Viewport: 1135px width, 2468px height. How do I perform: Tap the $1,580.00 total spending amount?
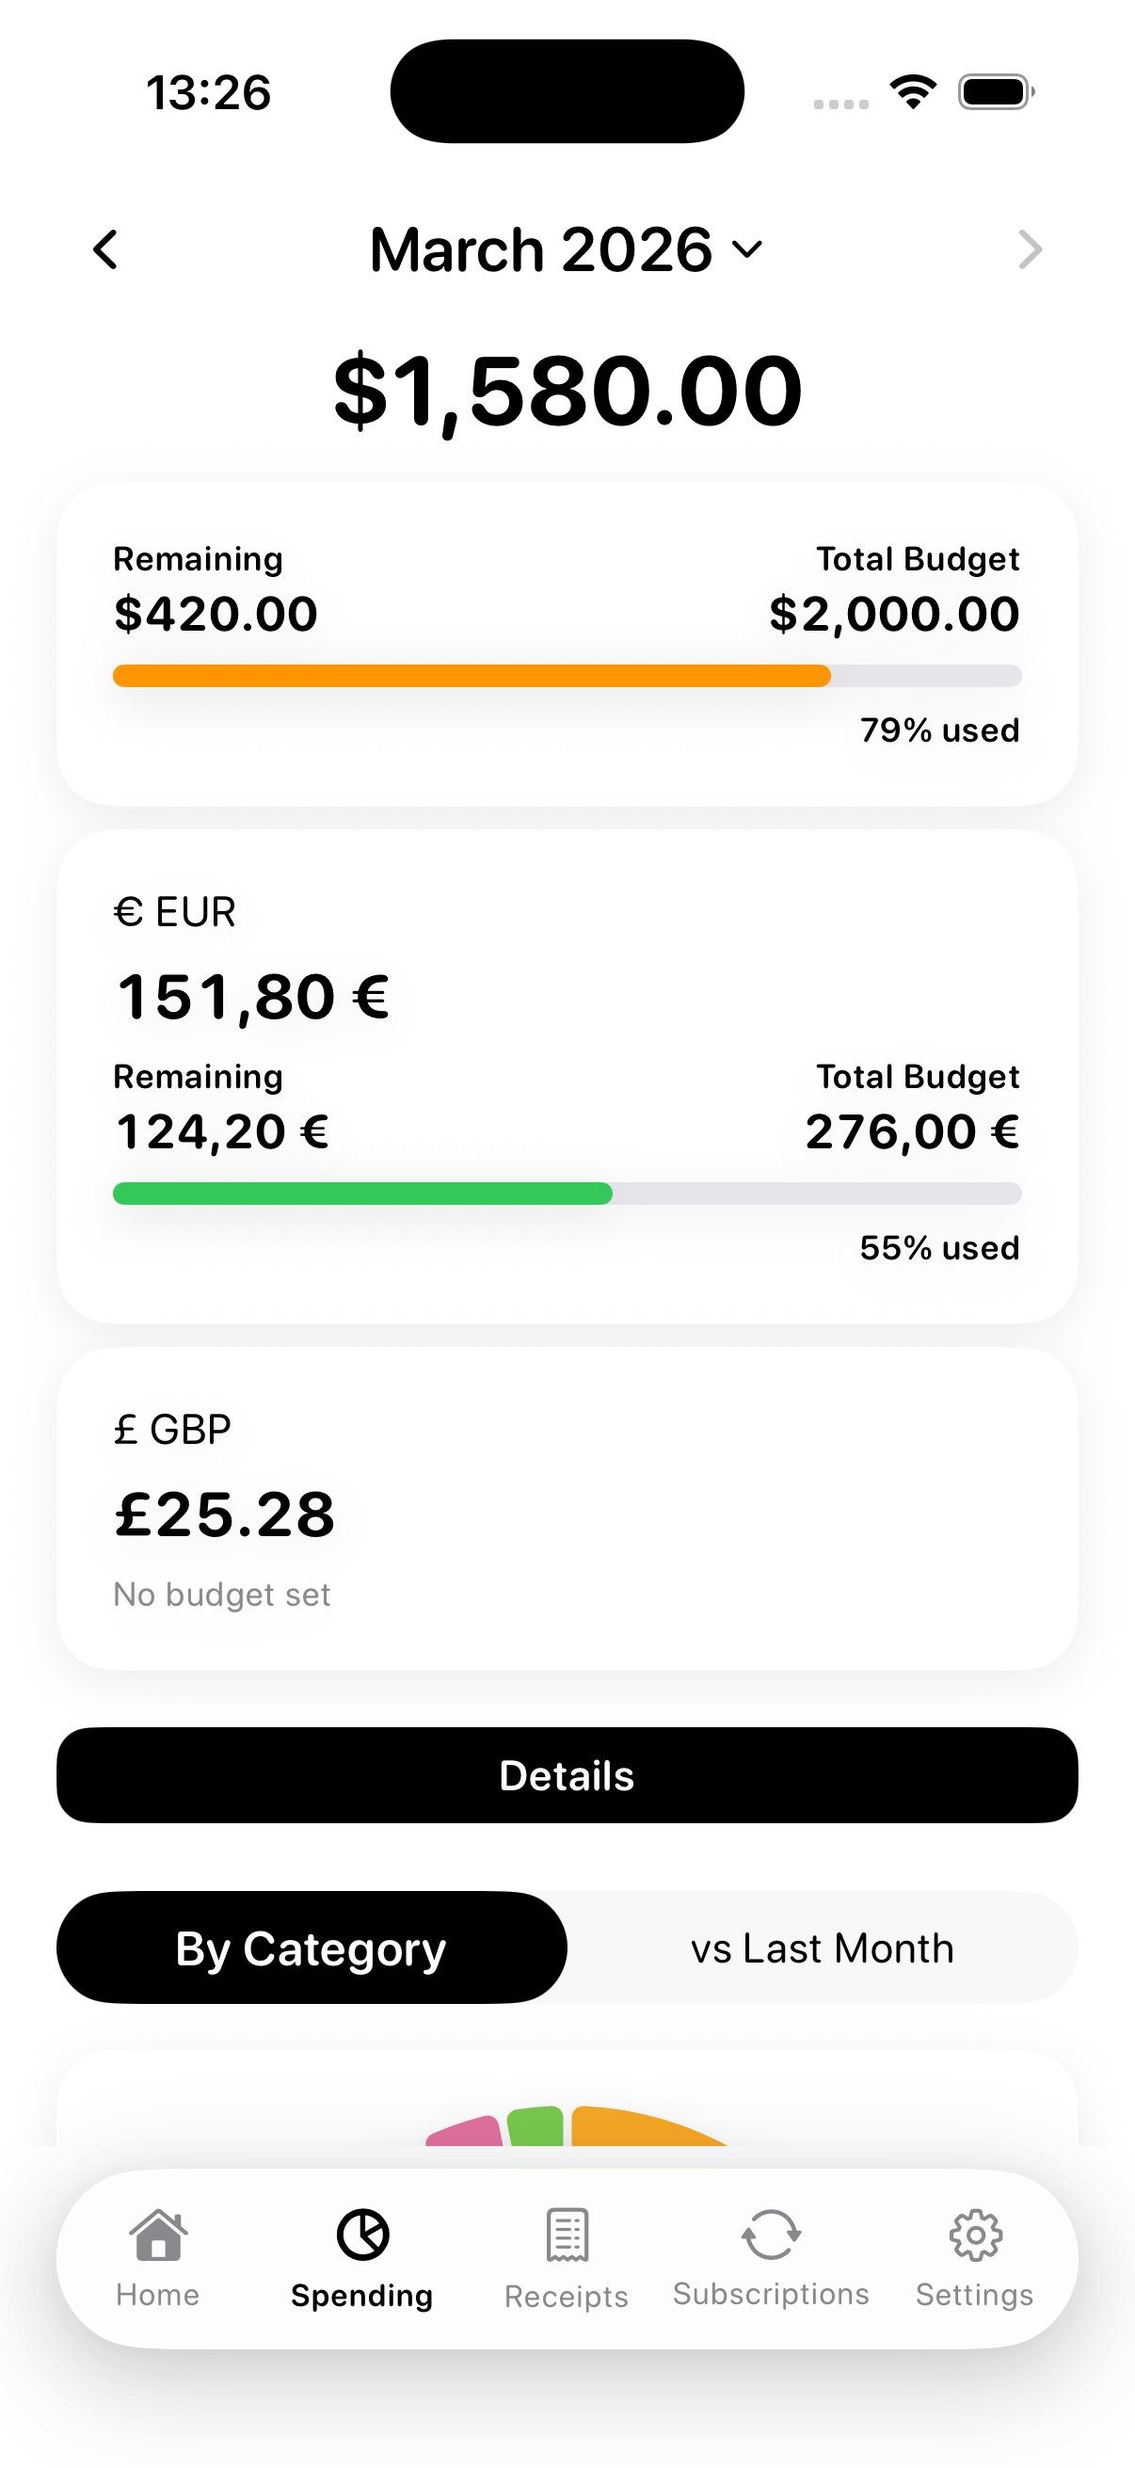pyautogui.click(x=566, y=390)
